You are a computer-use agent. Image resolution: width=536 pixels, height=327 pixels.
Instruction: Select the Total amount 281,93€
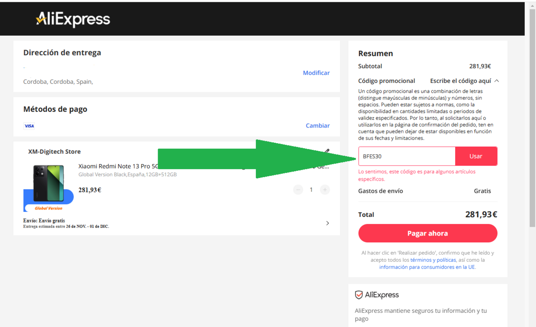pos(481,215)
